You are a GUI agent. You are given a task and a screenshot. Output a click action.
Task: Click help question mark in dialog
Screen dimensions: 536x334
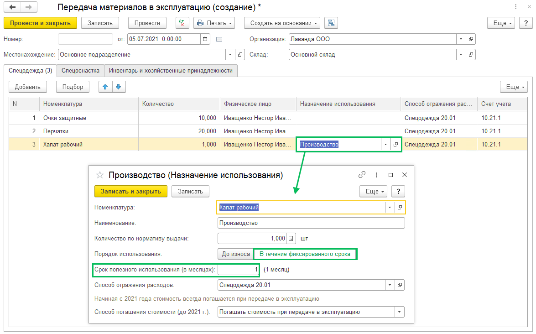coord(398,192)
